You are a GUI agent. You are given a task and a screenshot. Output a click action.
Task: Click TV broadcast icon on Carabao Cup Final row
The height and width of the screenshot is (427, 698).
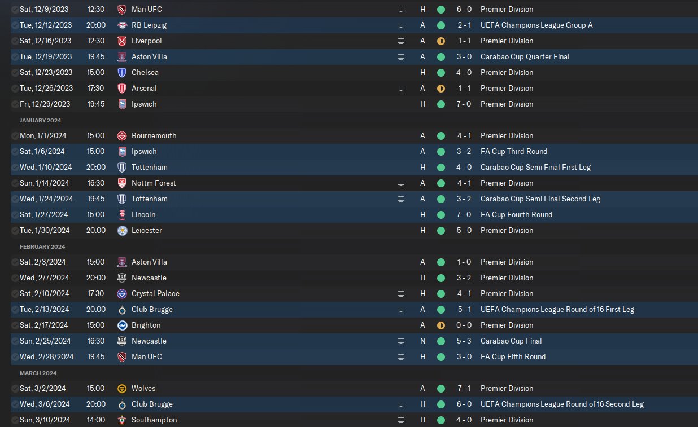click(401, 341)
